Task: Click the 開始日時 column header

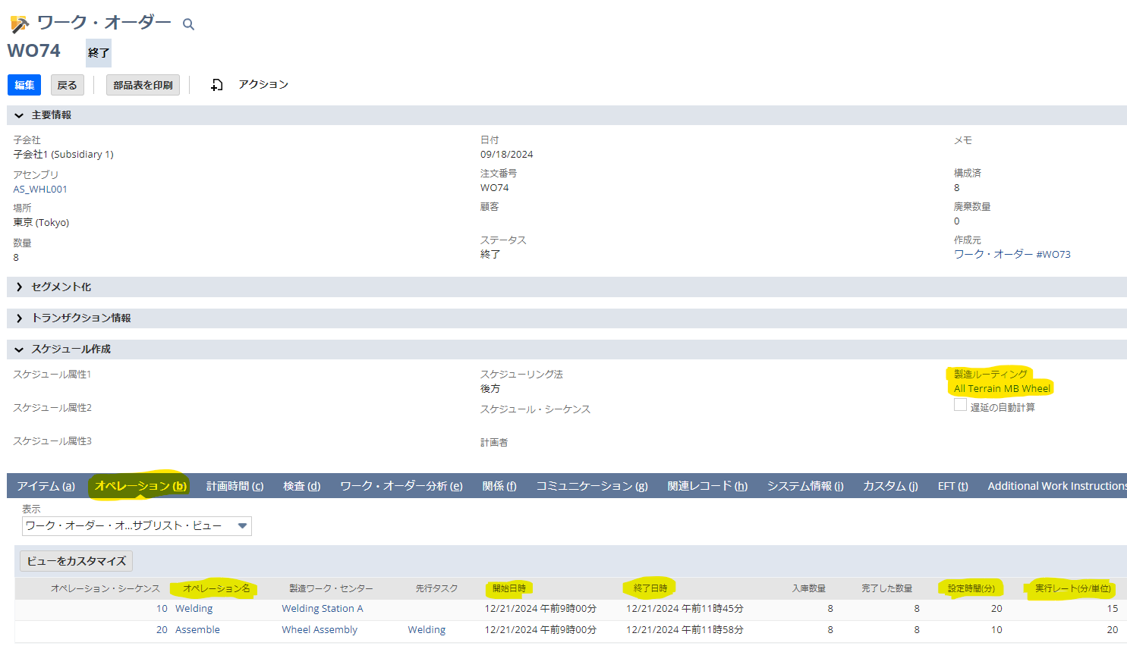Action: 509,588
